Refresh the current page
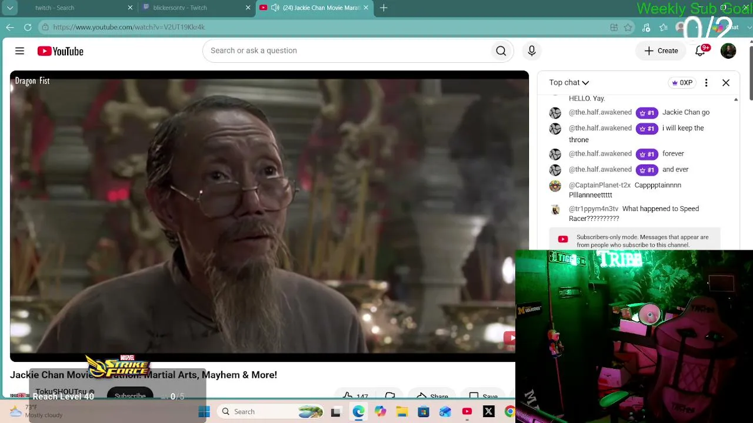The width and height of the screenshot is (753, 423). [28, 27]
